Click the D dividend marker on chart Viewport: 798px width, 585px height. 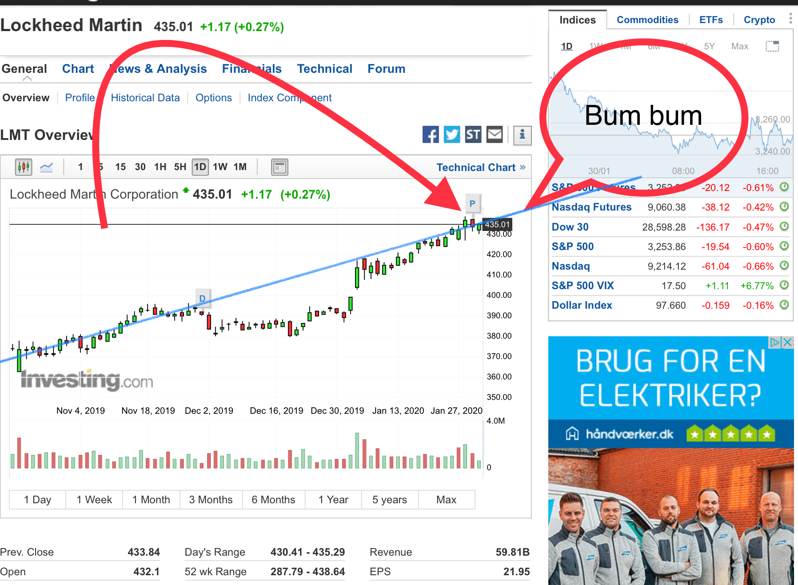click(x=202, y=298)
